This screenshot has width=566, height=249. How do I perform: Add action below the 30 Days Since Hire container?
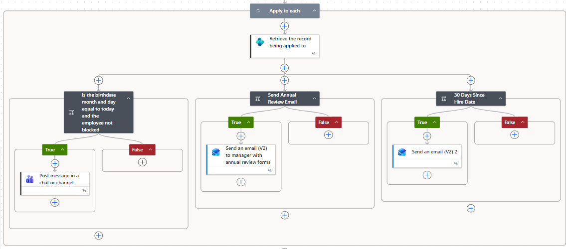point(471,208)
